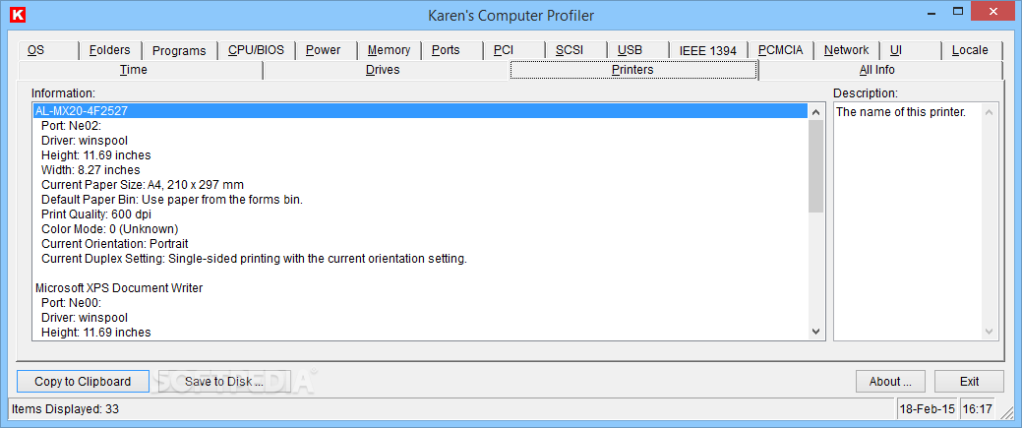Screen dimensions: 1022x428
Task: Select the 'Port: Ne02:' row
Action: (x=420, y=126)
